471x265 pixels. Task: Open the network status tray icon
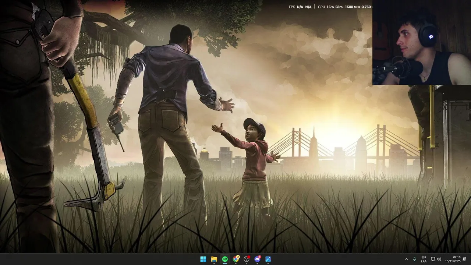(433, 259)
